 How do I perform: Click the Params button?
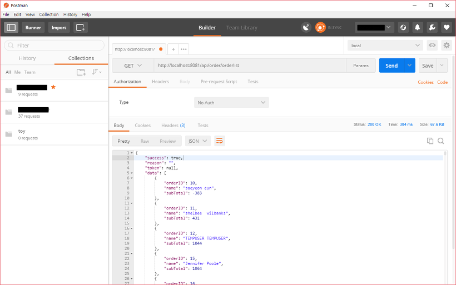[x=361, y=66]
